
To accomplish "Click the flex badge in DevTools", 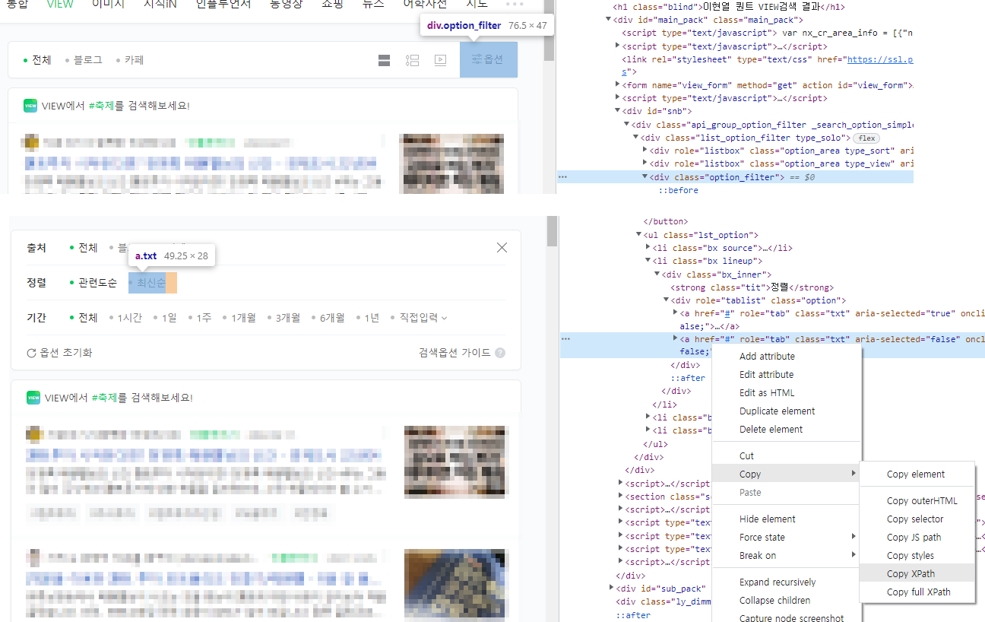I will tap(866, 138).
